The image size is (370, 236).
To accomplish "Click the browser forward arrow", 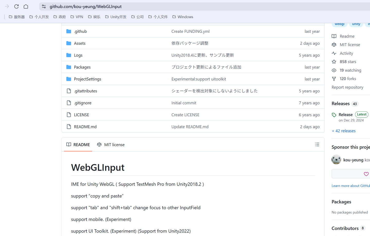I will [x=7, y=6].
